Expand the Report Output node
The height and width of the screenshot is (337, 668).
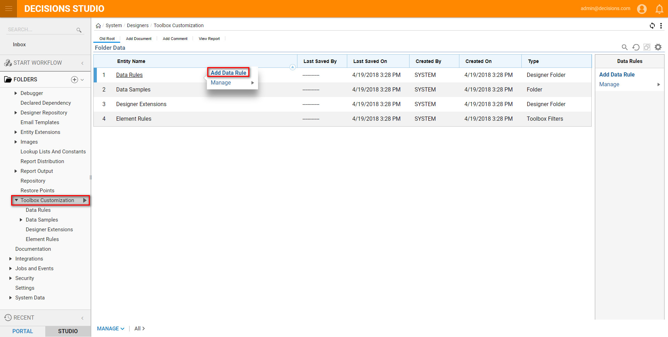tap(16, 171)
